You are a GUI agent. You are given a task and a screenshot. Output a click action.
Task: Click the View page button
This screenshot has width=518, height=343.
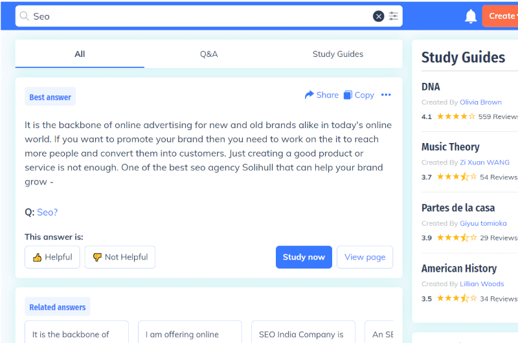pyautogui.click(x=365, y=257)
